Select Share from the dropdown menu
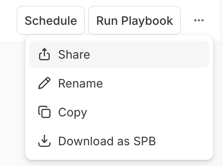The image size is (222, 166). click(x=119, y=54)
